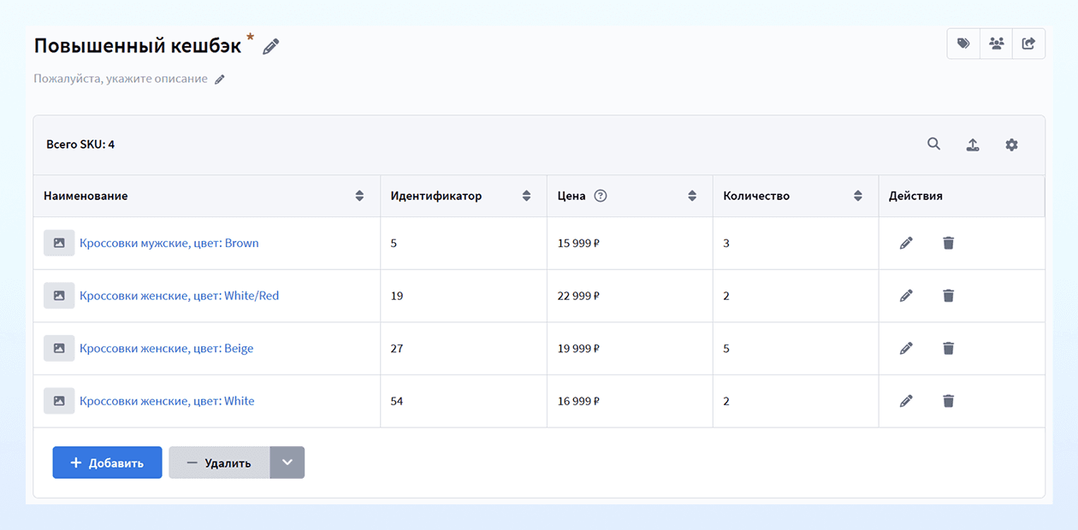Click the share/export icon in the top right
1078x530 pixels.
tap(1028, 44)
